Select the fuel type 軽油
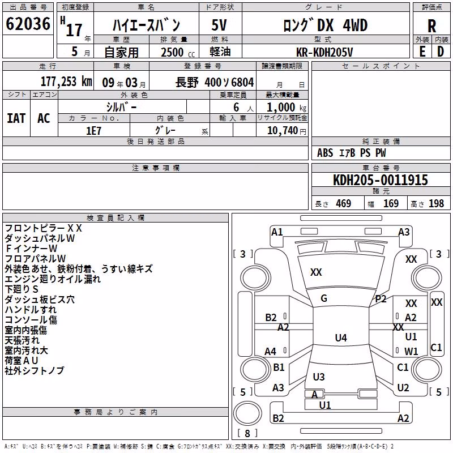Image resolution: width=453 pixels, height=453 pixels. coord(220,52)
